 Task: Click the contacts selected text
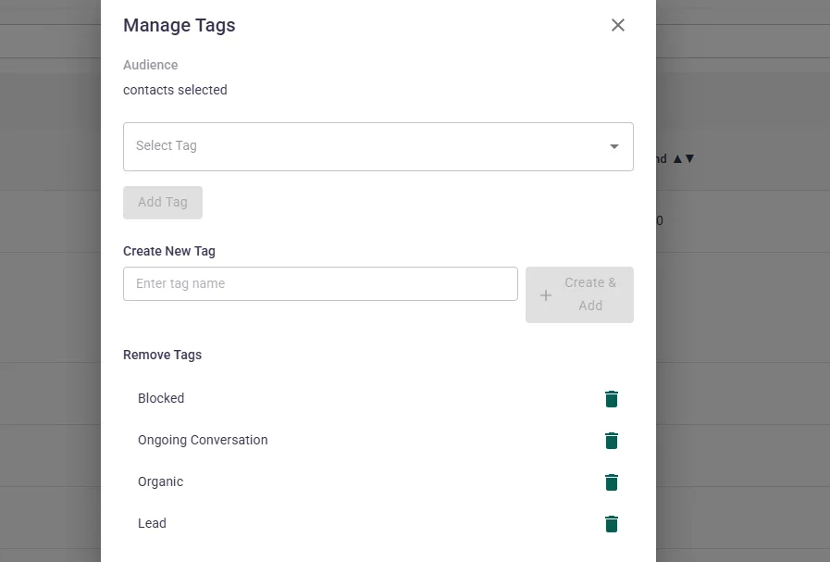175,90
